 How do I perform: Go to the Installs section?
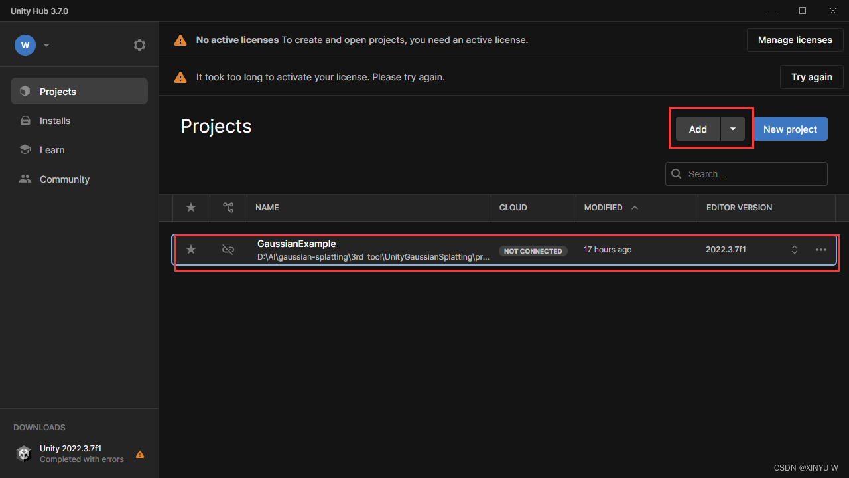tap(79, 121)
